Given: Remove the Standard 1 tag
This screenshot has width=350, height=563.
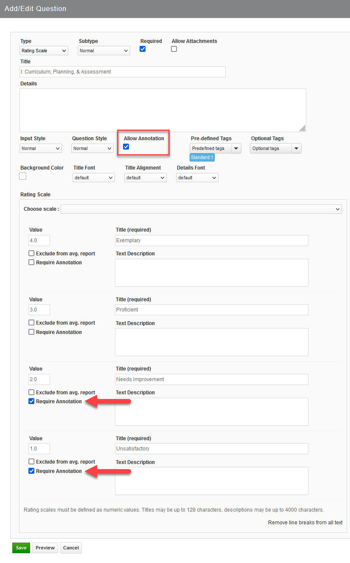Looking at the screenshot, I should coord(202,158).
